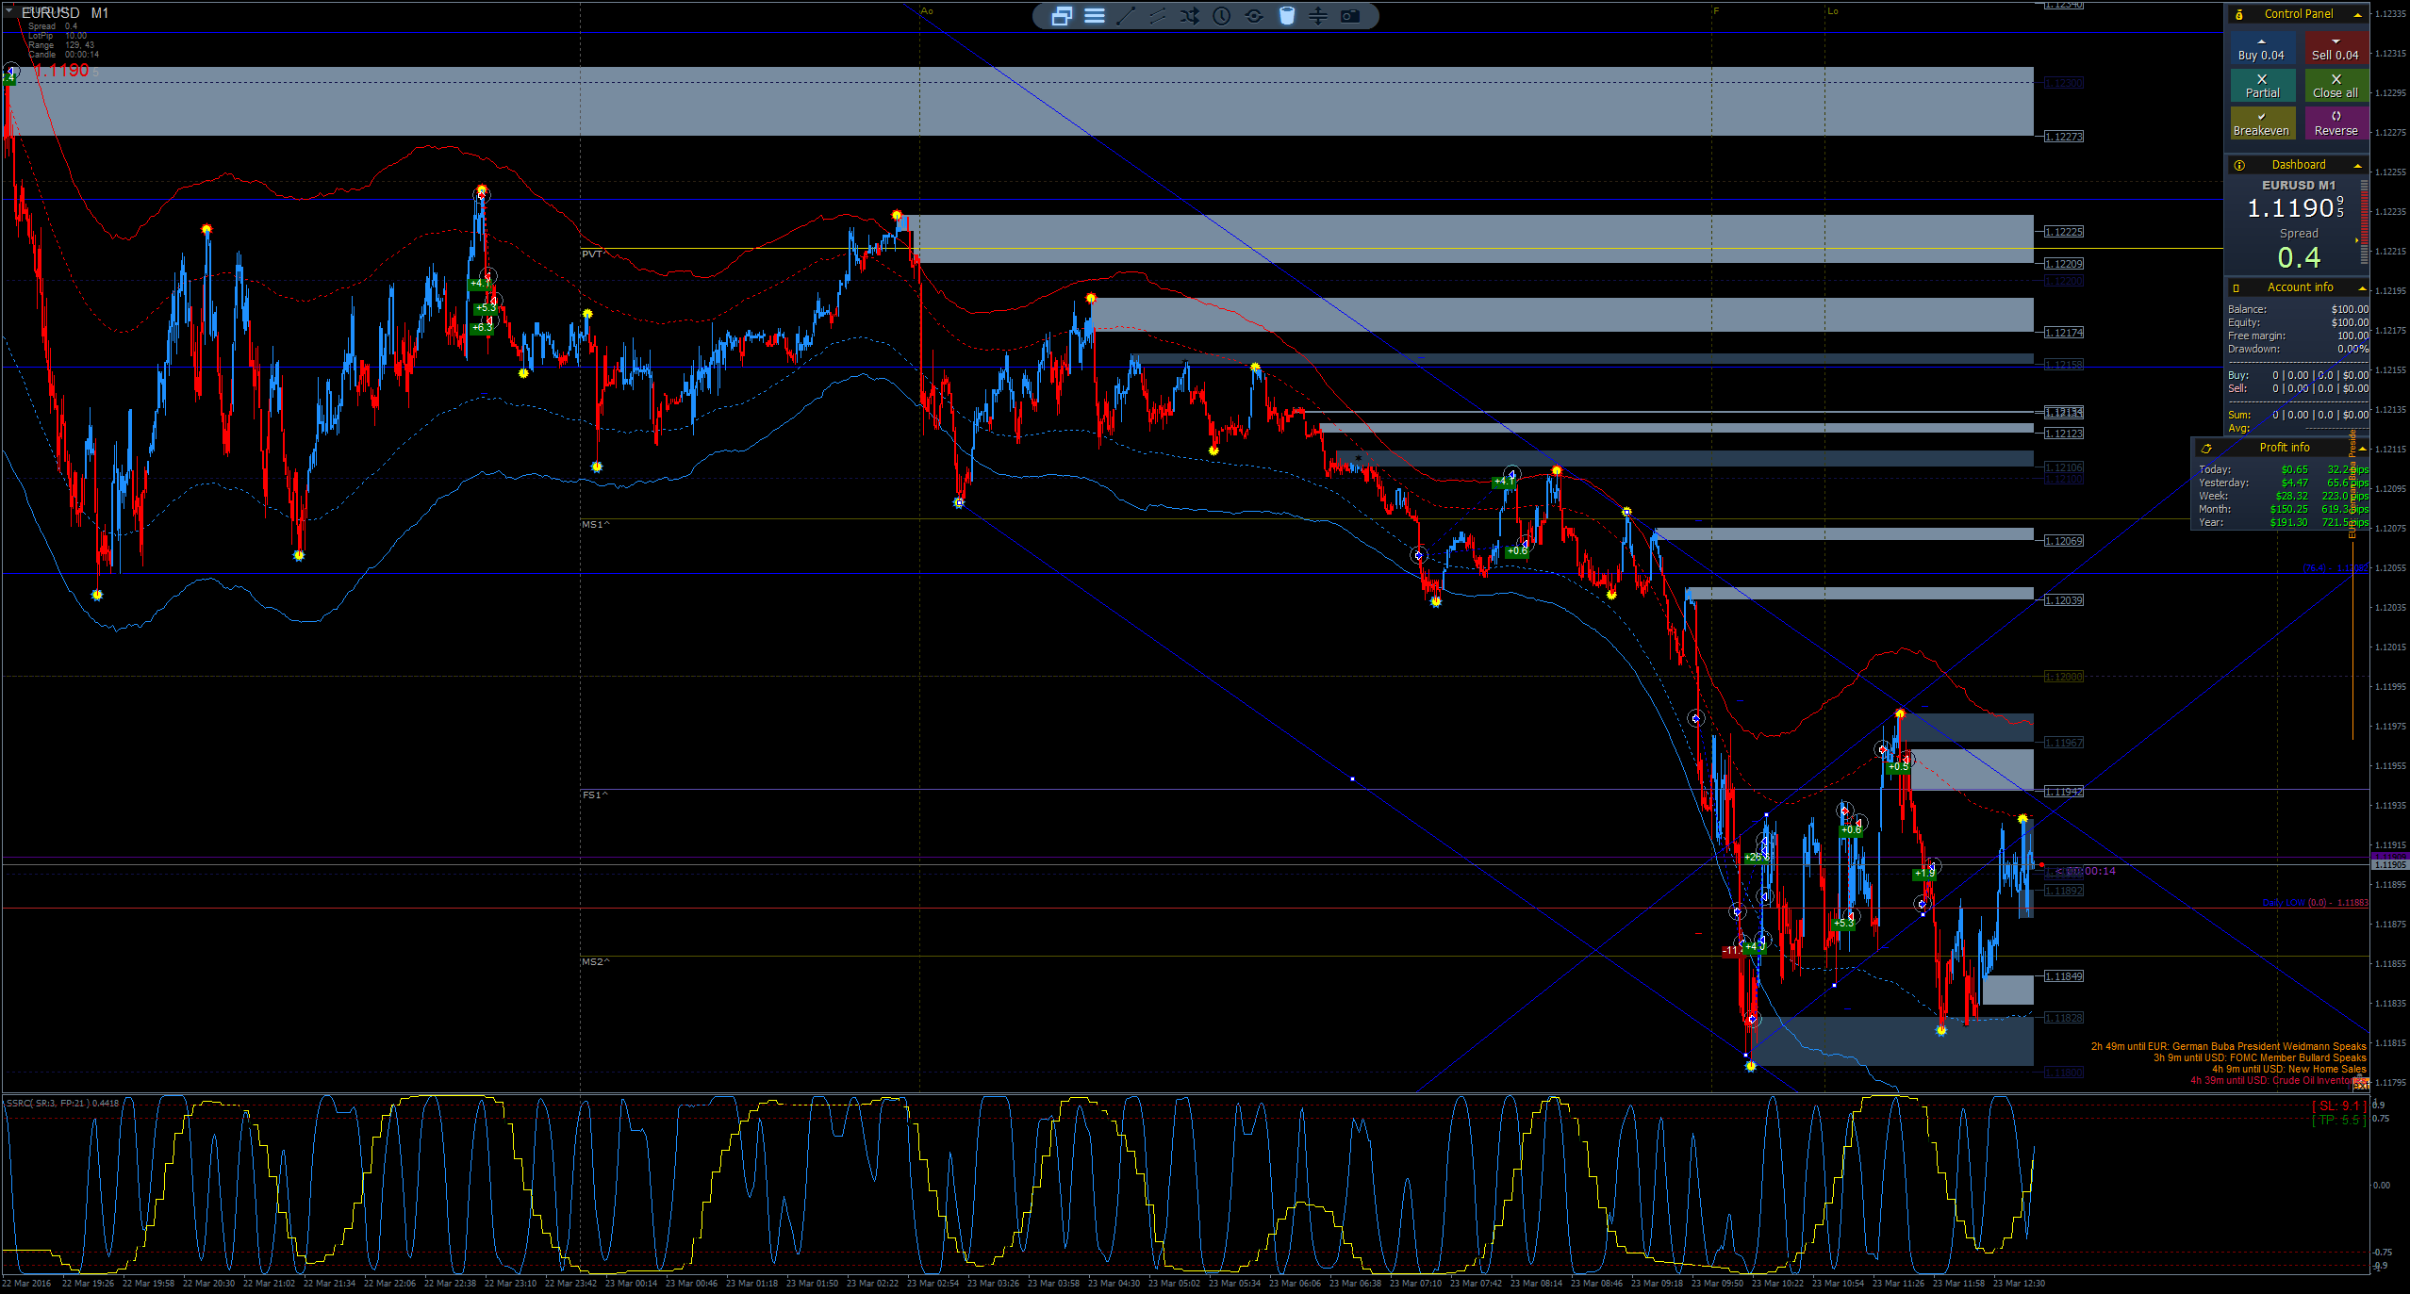Screen dimensions: 2410x1294
Task: Click the Account info header title
Action: [x=2300, y=287]
